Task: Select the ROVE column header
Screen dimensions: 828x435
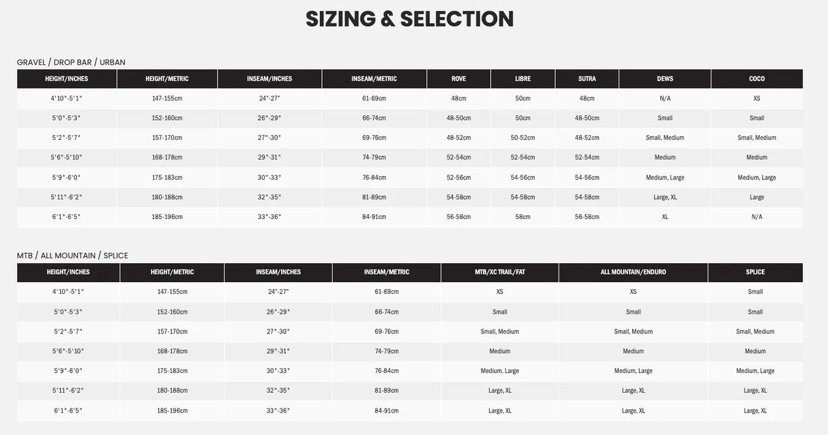Action: (458, 79)
